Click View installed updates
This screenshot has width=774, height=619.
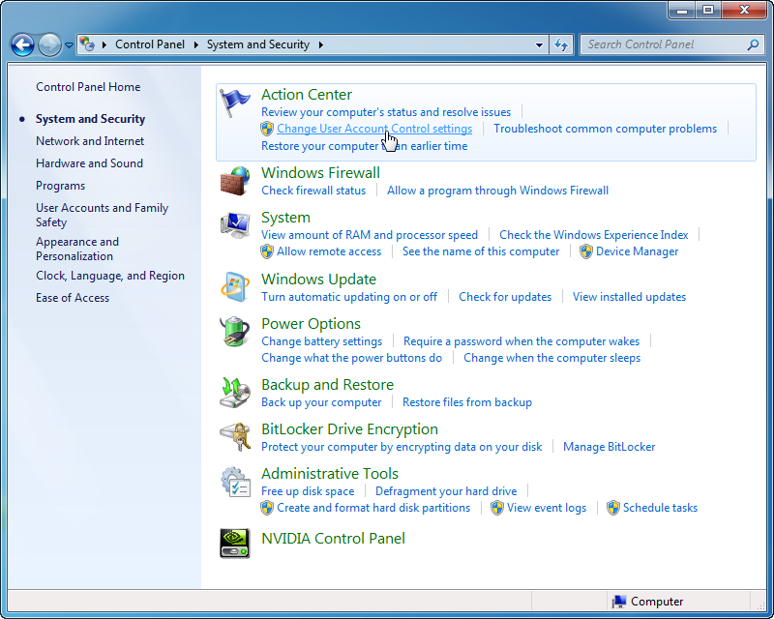630,297
